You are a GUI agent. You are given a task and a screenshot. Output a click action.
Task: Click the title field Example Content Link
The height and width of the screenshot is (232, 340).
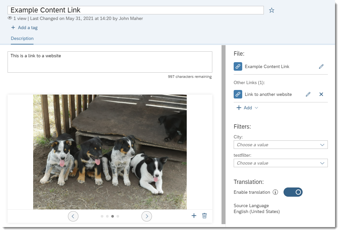tap(136, 10)
